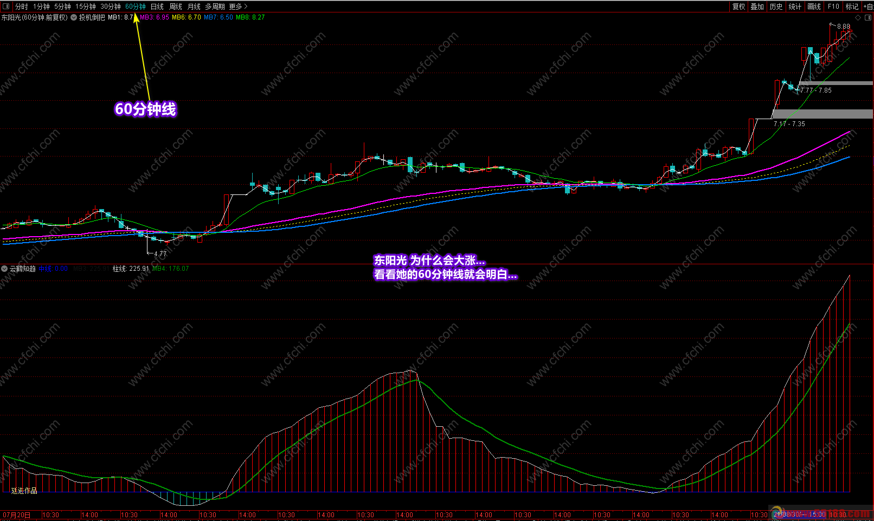Toggle the left side panel icon

pyautogui.click(x=6, y=6)
